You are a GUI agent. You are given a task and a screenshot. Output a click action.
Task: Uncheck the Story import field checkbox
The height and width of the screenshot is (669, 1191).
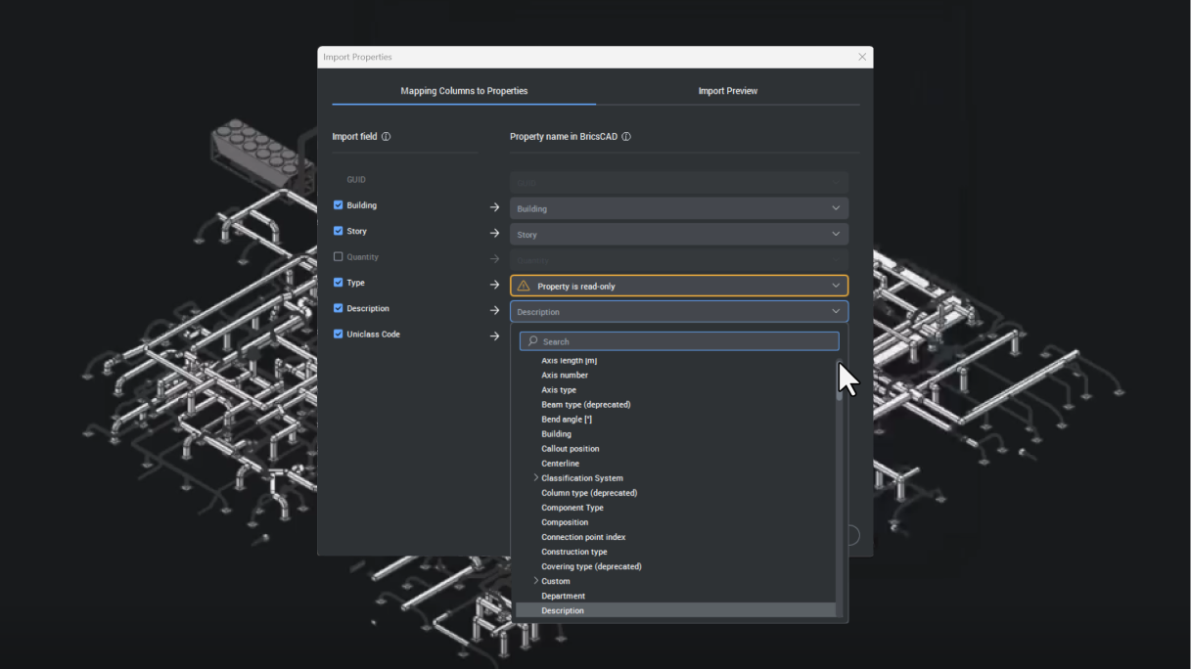[x=339, y=231]
